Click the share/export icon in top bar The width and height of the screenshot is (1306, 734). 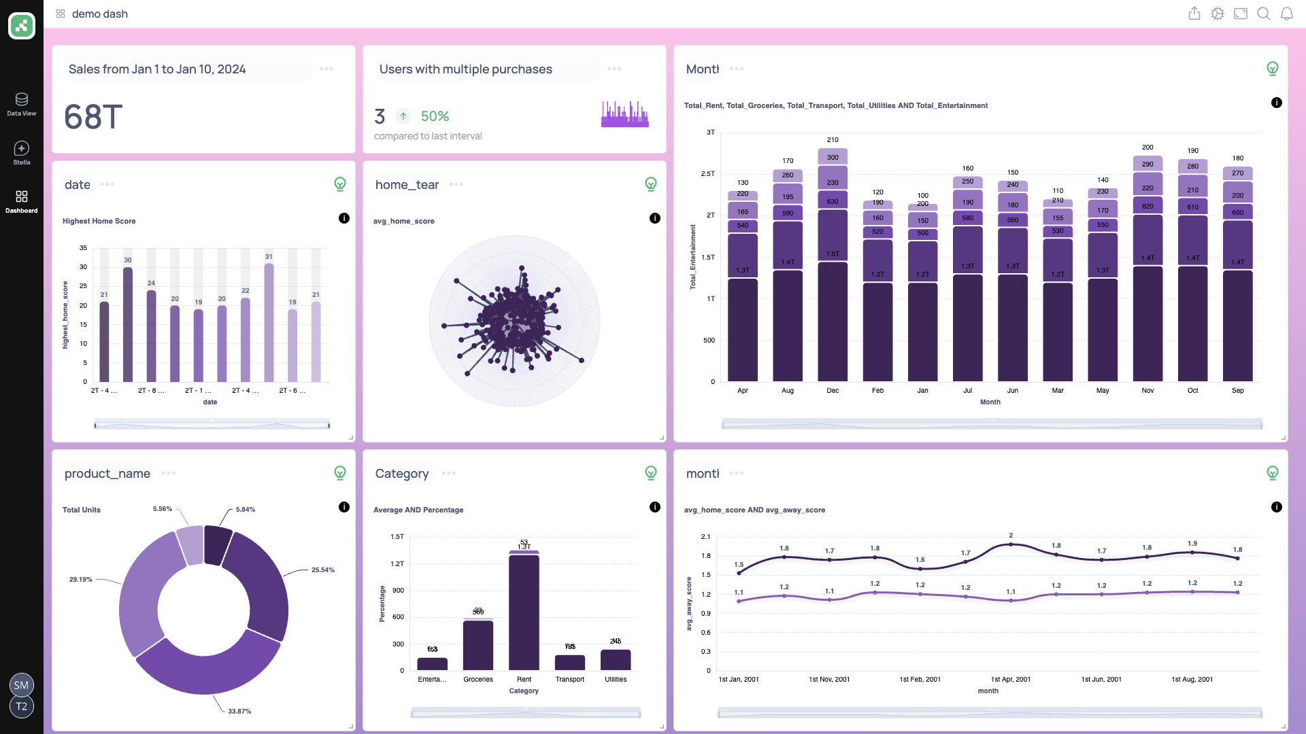tap(1194, 14)
